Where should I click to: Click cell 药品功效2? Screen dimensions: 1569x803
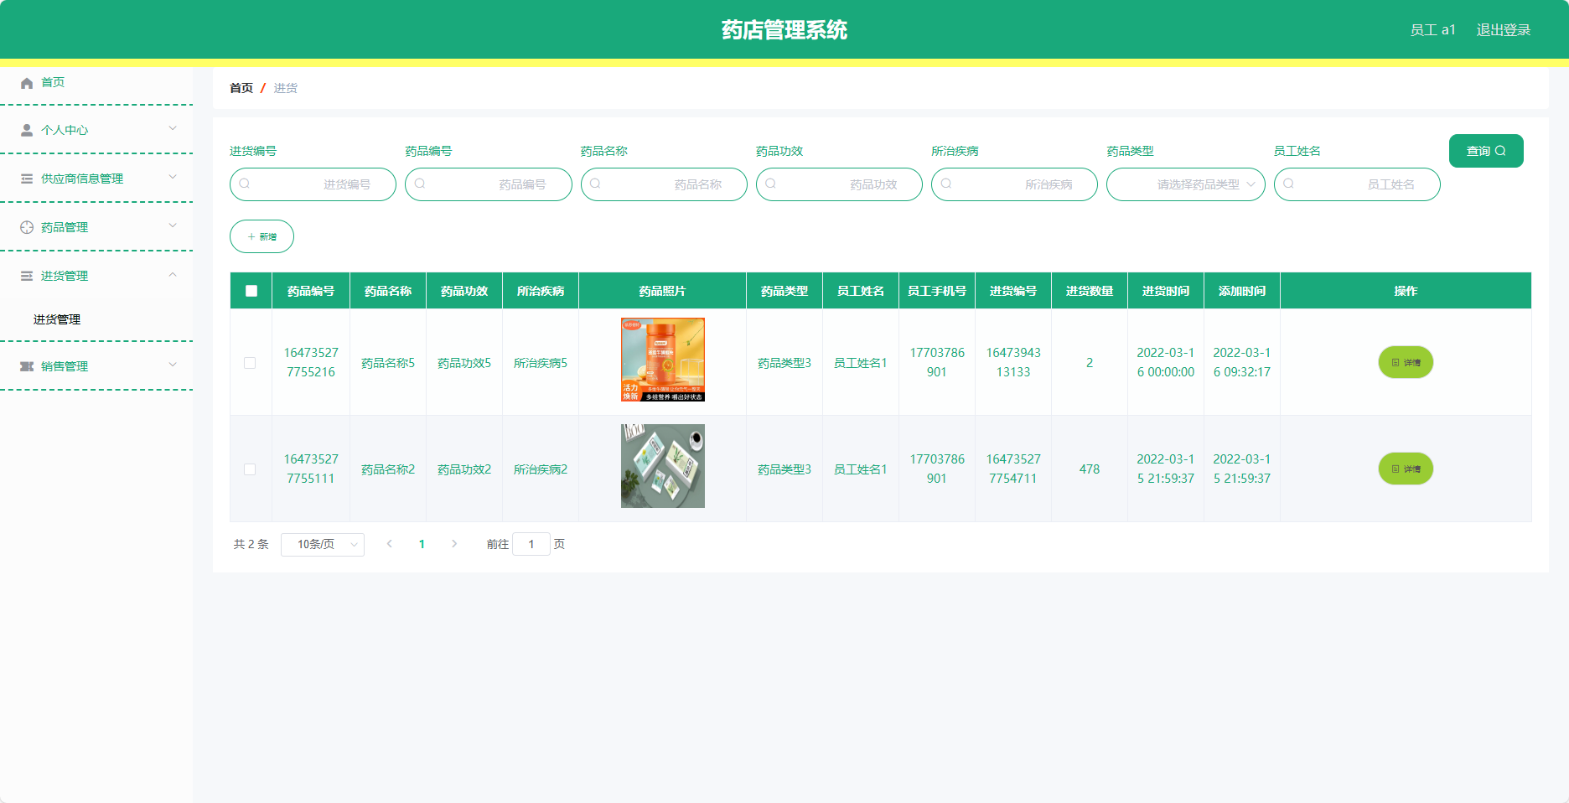point(464,469)
